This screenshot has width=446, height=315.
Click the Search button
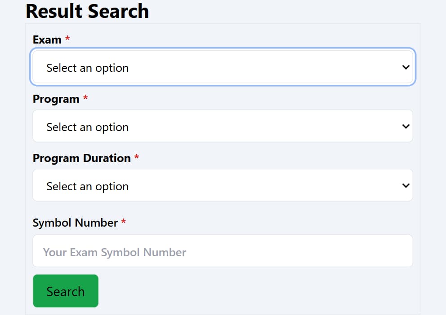coord(65,291)
